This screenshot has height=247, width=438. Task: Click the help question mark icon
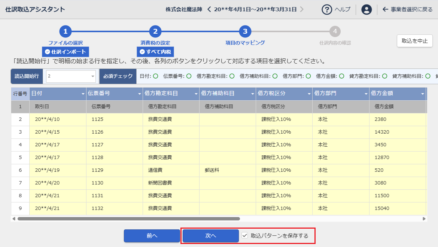327,9
